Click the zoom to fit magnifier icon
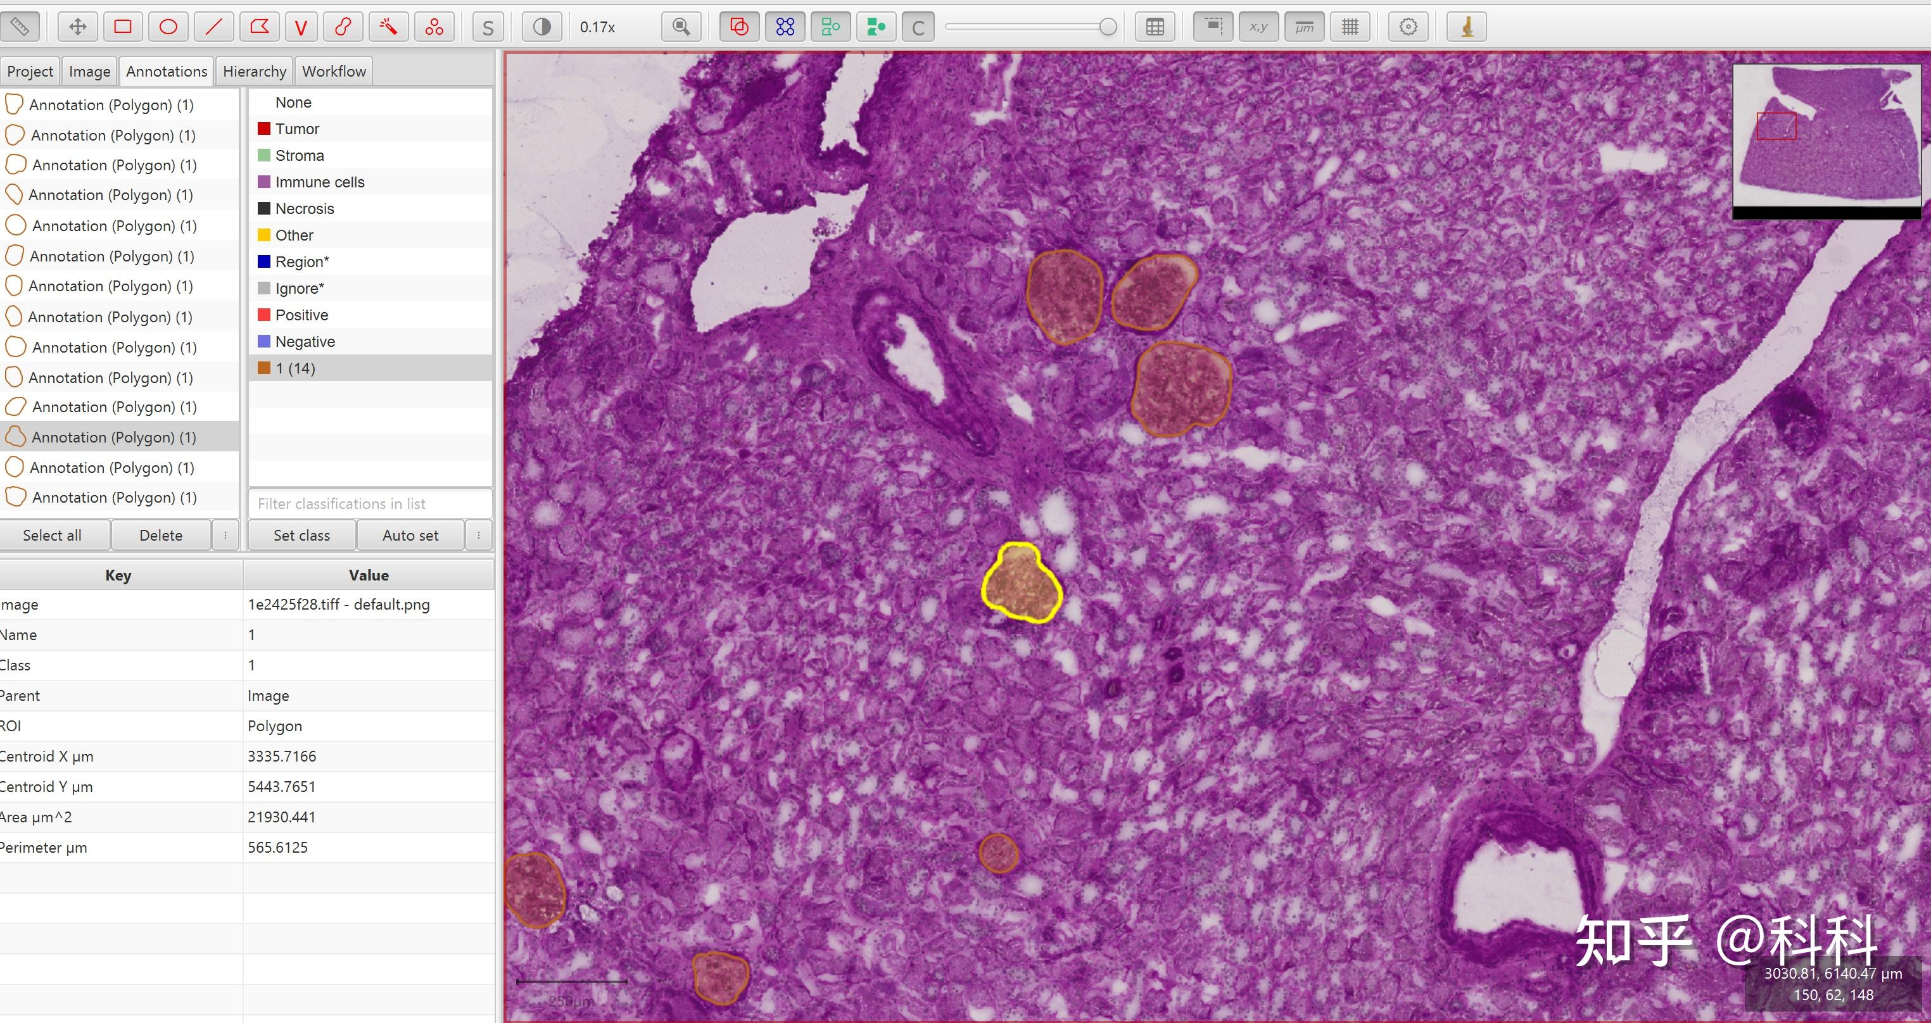1931x1023 pixels. (x=681, y=27)
